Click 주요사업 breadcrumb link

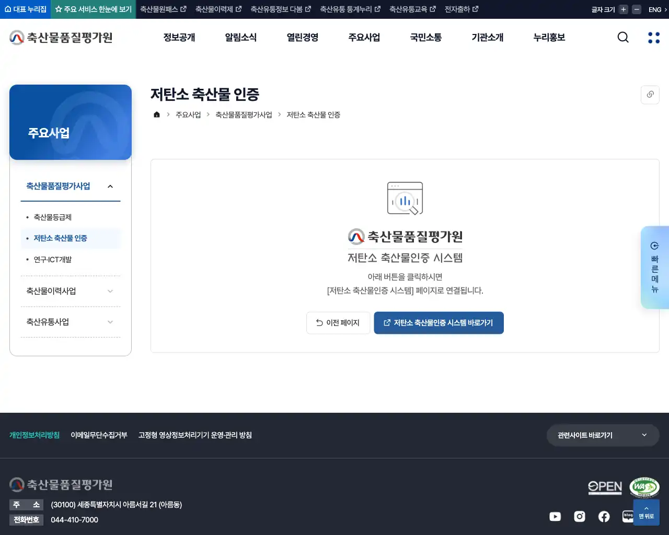tap(188, 114)
